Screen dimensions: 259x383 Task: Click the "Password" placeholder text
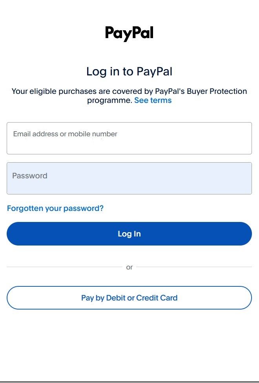tap(30, 176)
